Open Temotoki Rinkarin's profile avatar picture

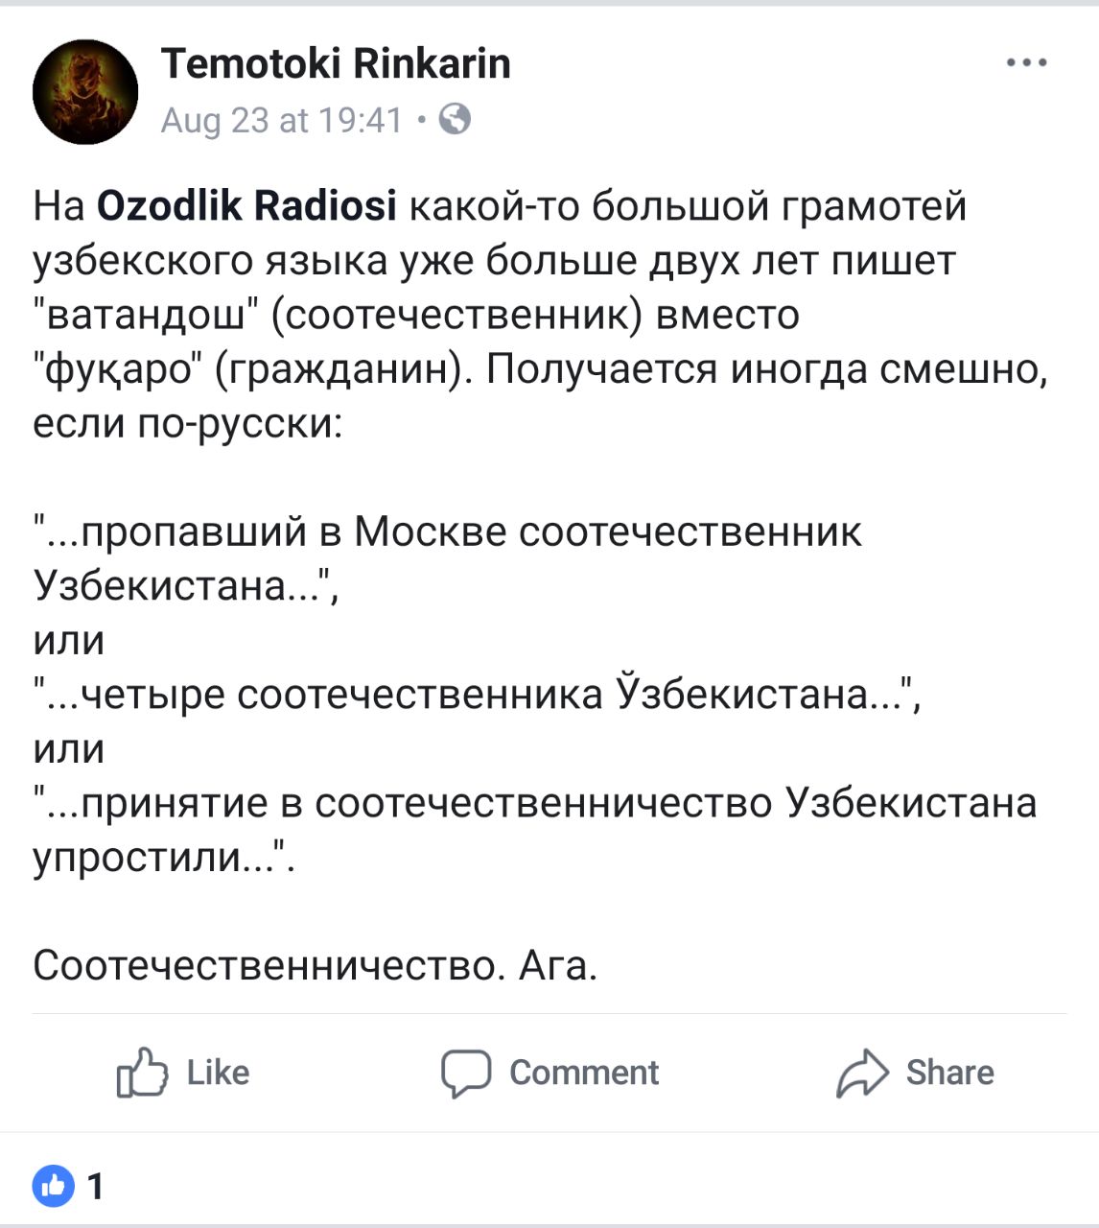click(85, 92)
